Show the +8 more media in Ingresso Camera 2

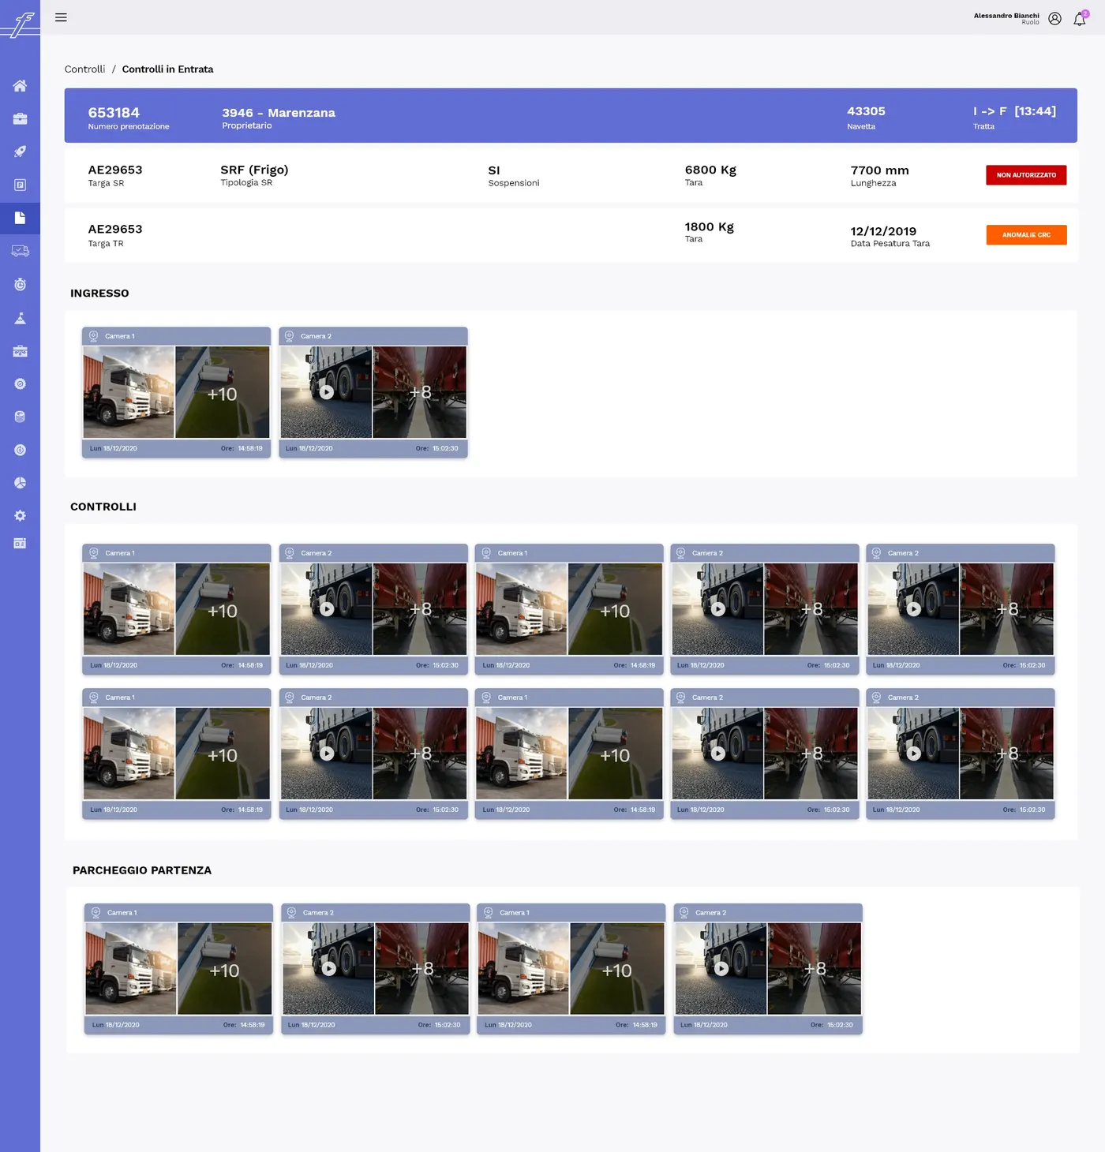[420, 392]
